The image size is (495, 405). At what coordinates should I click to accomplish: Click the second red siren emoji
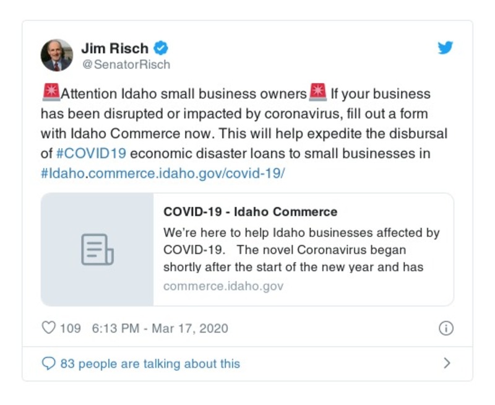pyautogui.click(x=317, y=94)
